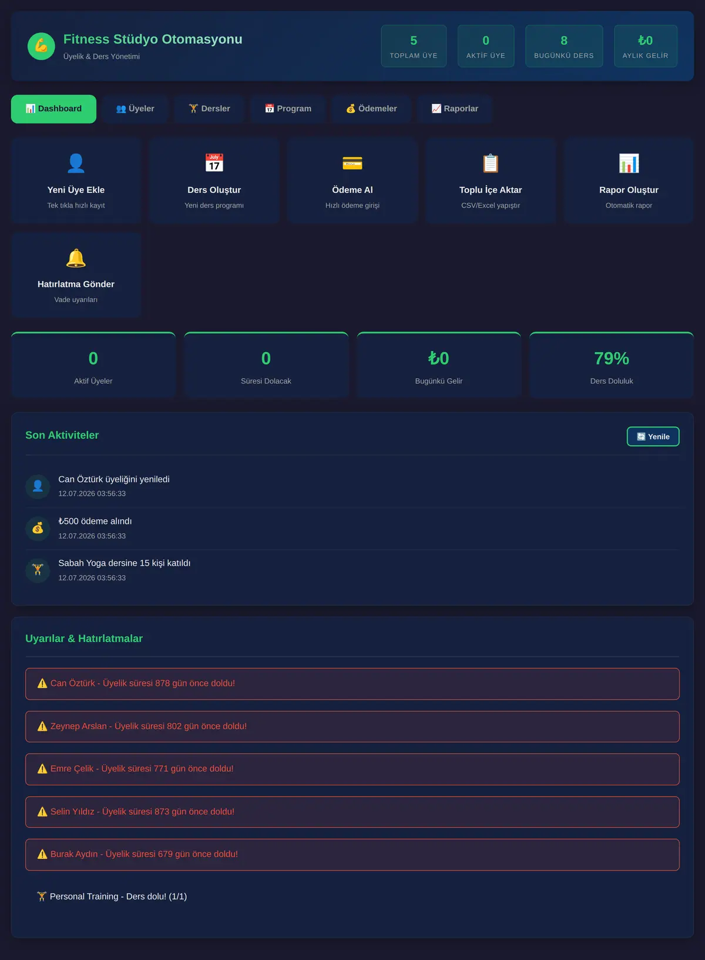The image size is (705, 960).
Task: Click the weightlifter icon beside Sabah Yoga activity
Action: (38, 570)
